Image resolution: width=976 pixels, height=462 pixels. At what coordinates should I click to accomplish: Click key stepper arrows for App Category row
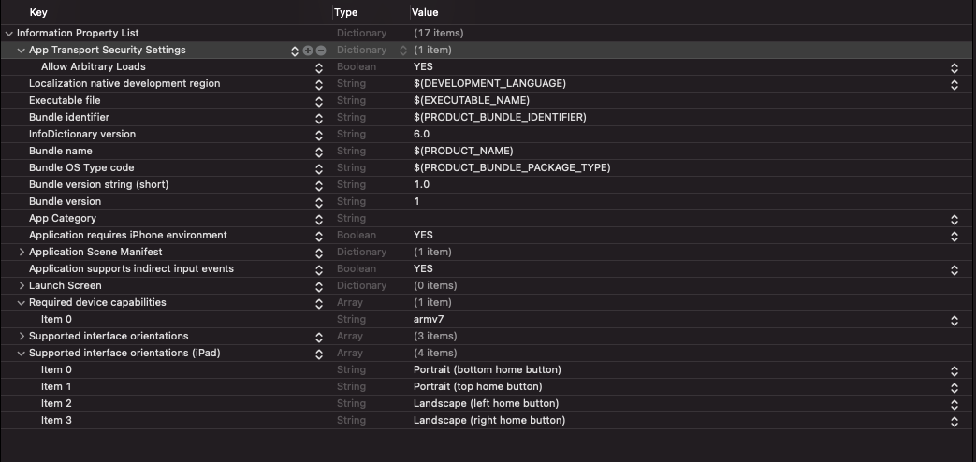(319, 219)
